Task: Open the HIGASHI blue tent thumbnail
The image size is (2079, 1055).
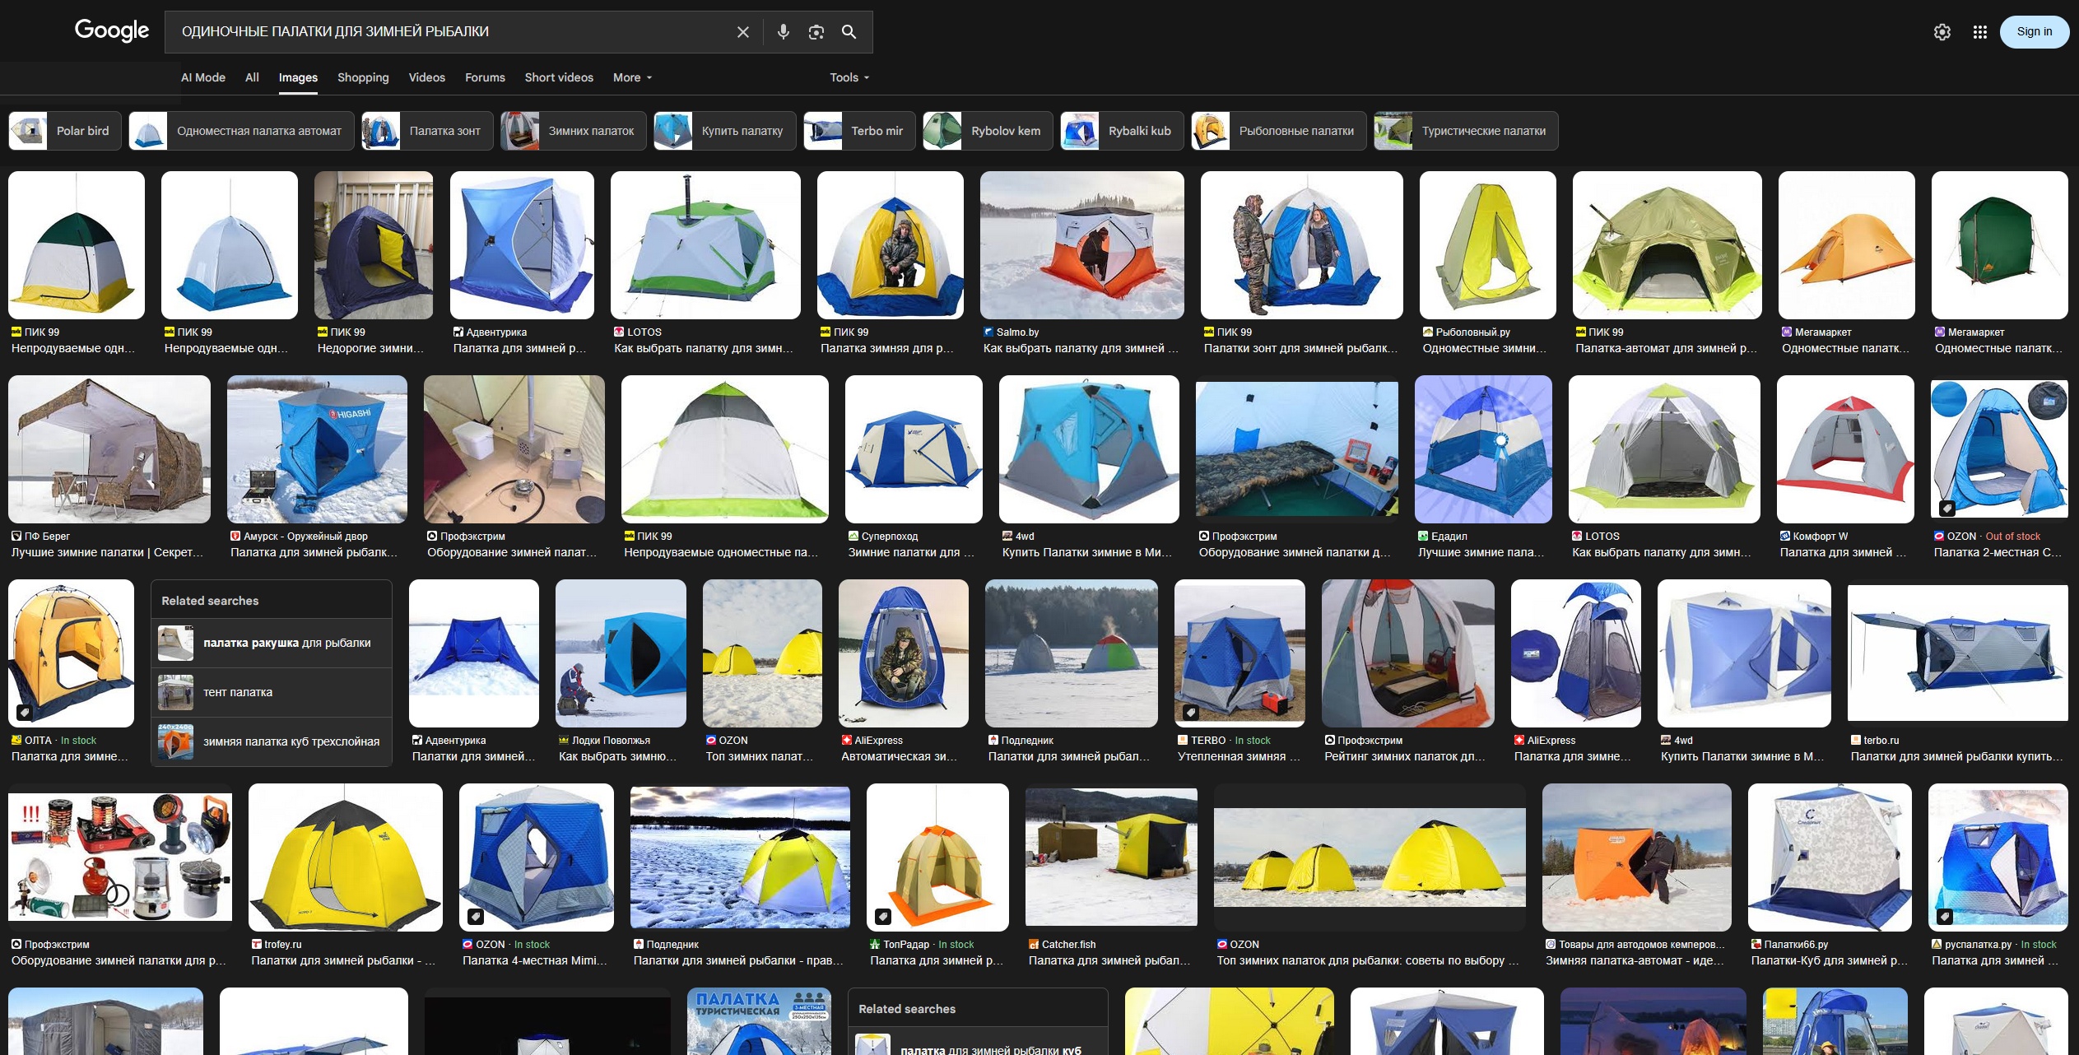Action: point(317,449)
